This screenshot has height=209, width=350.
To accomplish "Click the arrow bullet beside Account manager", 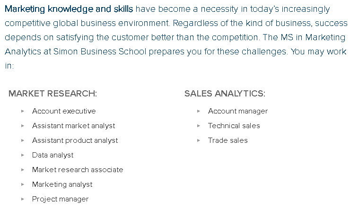I will click(x=199, y=111).
